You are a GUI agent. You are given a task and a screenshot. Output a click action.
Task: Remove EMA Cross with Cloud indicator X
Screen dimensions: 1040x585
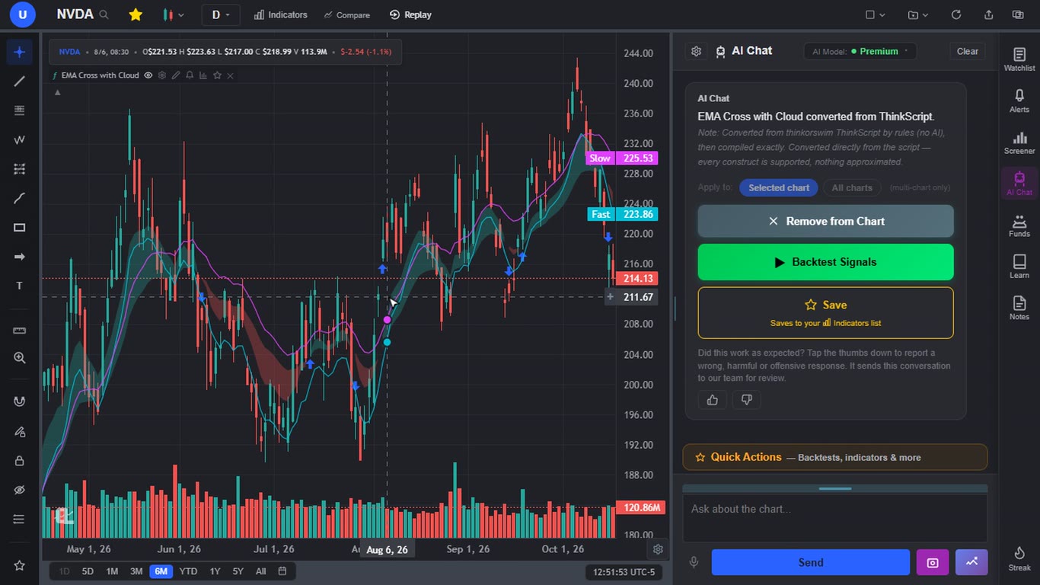pos(231,75)
